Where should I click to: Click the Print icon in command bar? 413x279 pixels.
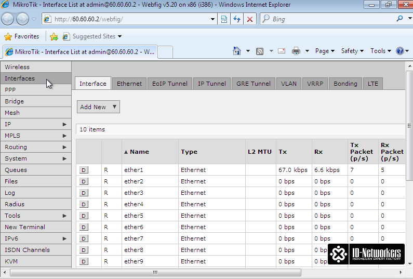click(x=296, y=51)
